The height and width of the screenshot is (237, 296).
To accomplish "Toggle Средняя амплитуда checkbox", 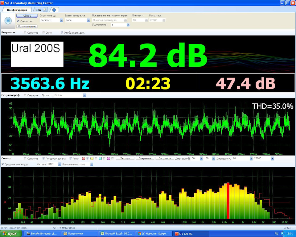I will click(3, 164).
